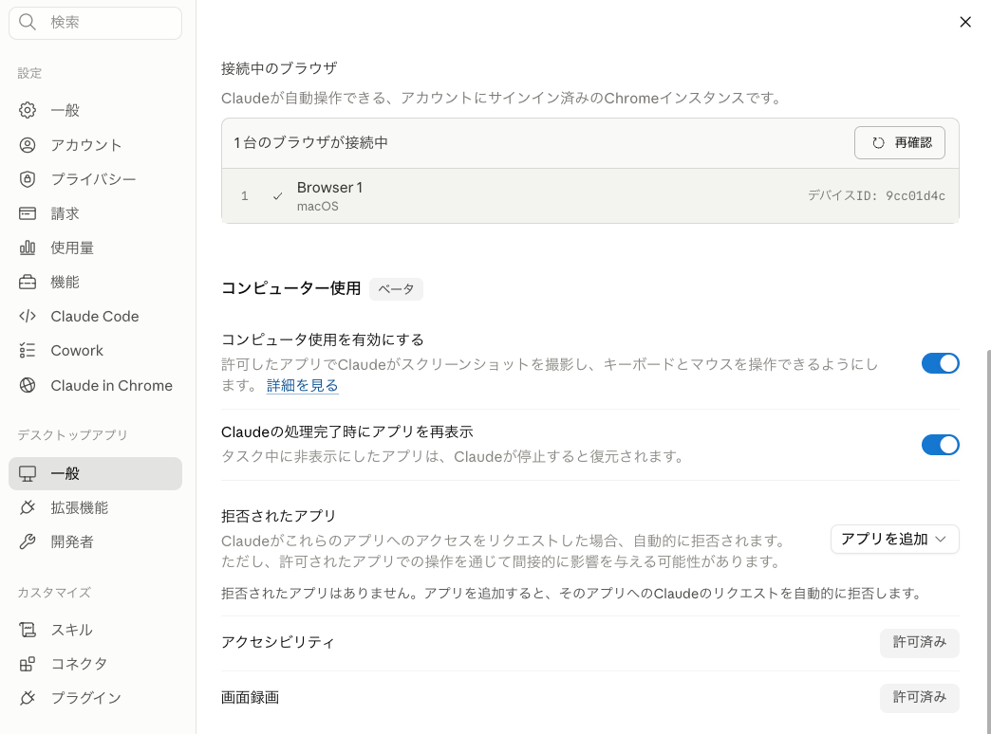Switch to Cowork settings
Viewport: 991px width, 734px height.
tap(96, 351)
